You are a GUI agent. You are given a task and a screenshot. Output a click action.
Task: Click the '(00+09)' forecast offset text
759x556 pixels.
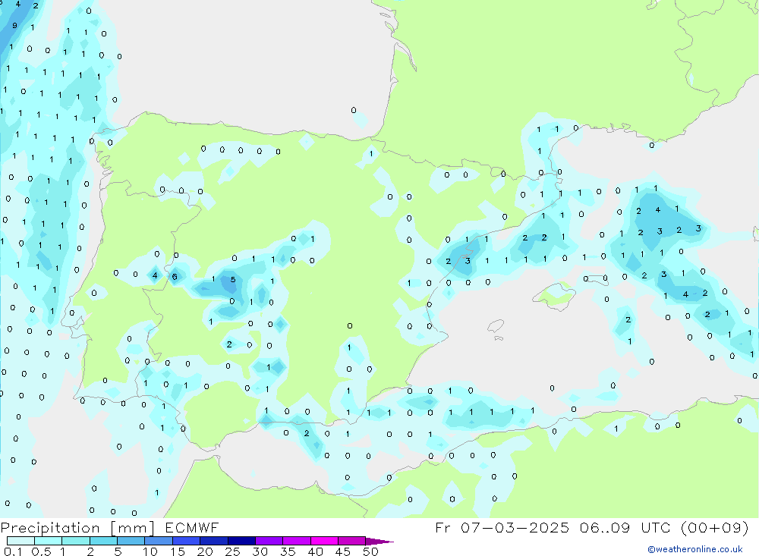[x=714, y=527]
